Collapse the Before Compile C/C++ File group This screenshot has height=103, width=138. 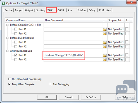click(8, 25)
